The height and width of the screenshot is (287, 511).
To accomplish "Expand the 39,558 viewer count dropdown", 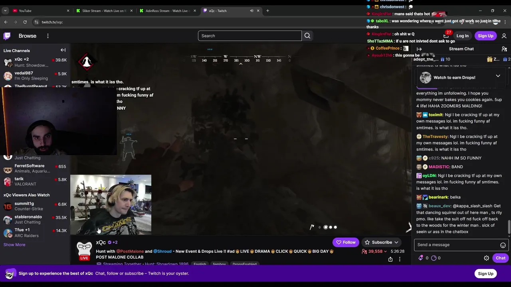I will (385, 252).
